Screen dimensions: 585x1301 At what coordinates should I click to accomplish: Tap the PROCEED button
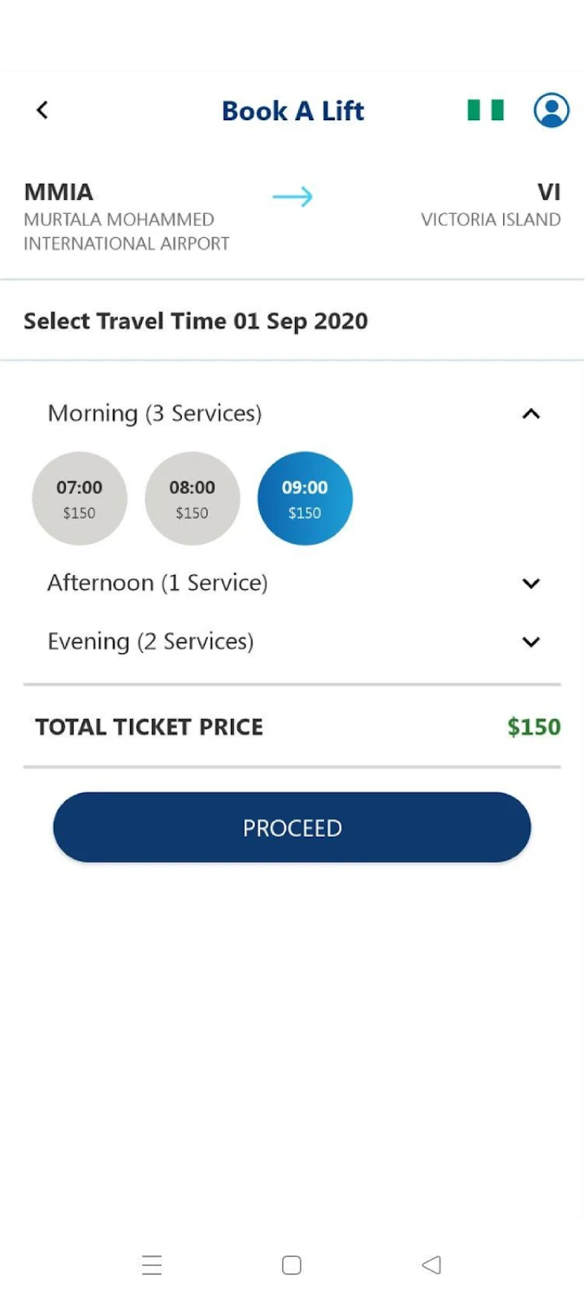click(292, 827)
